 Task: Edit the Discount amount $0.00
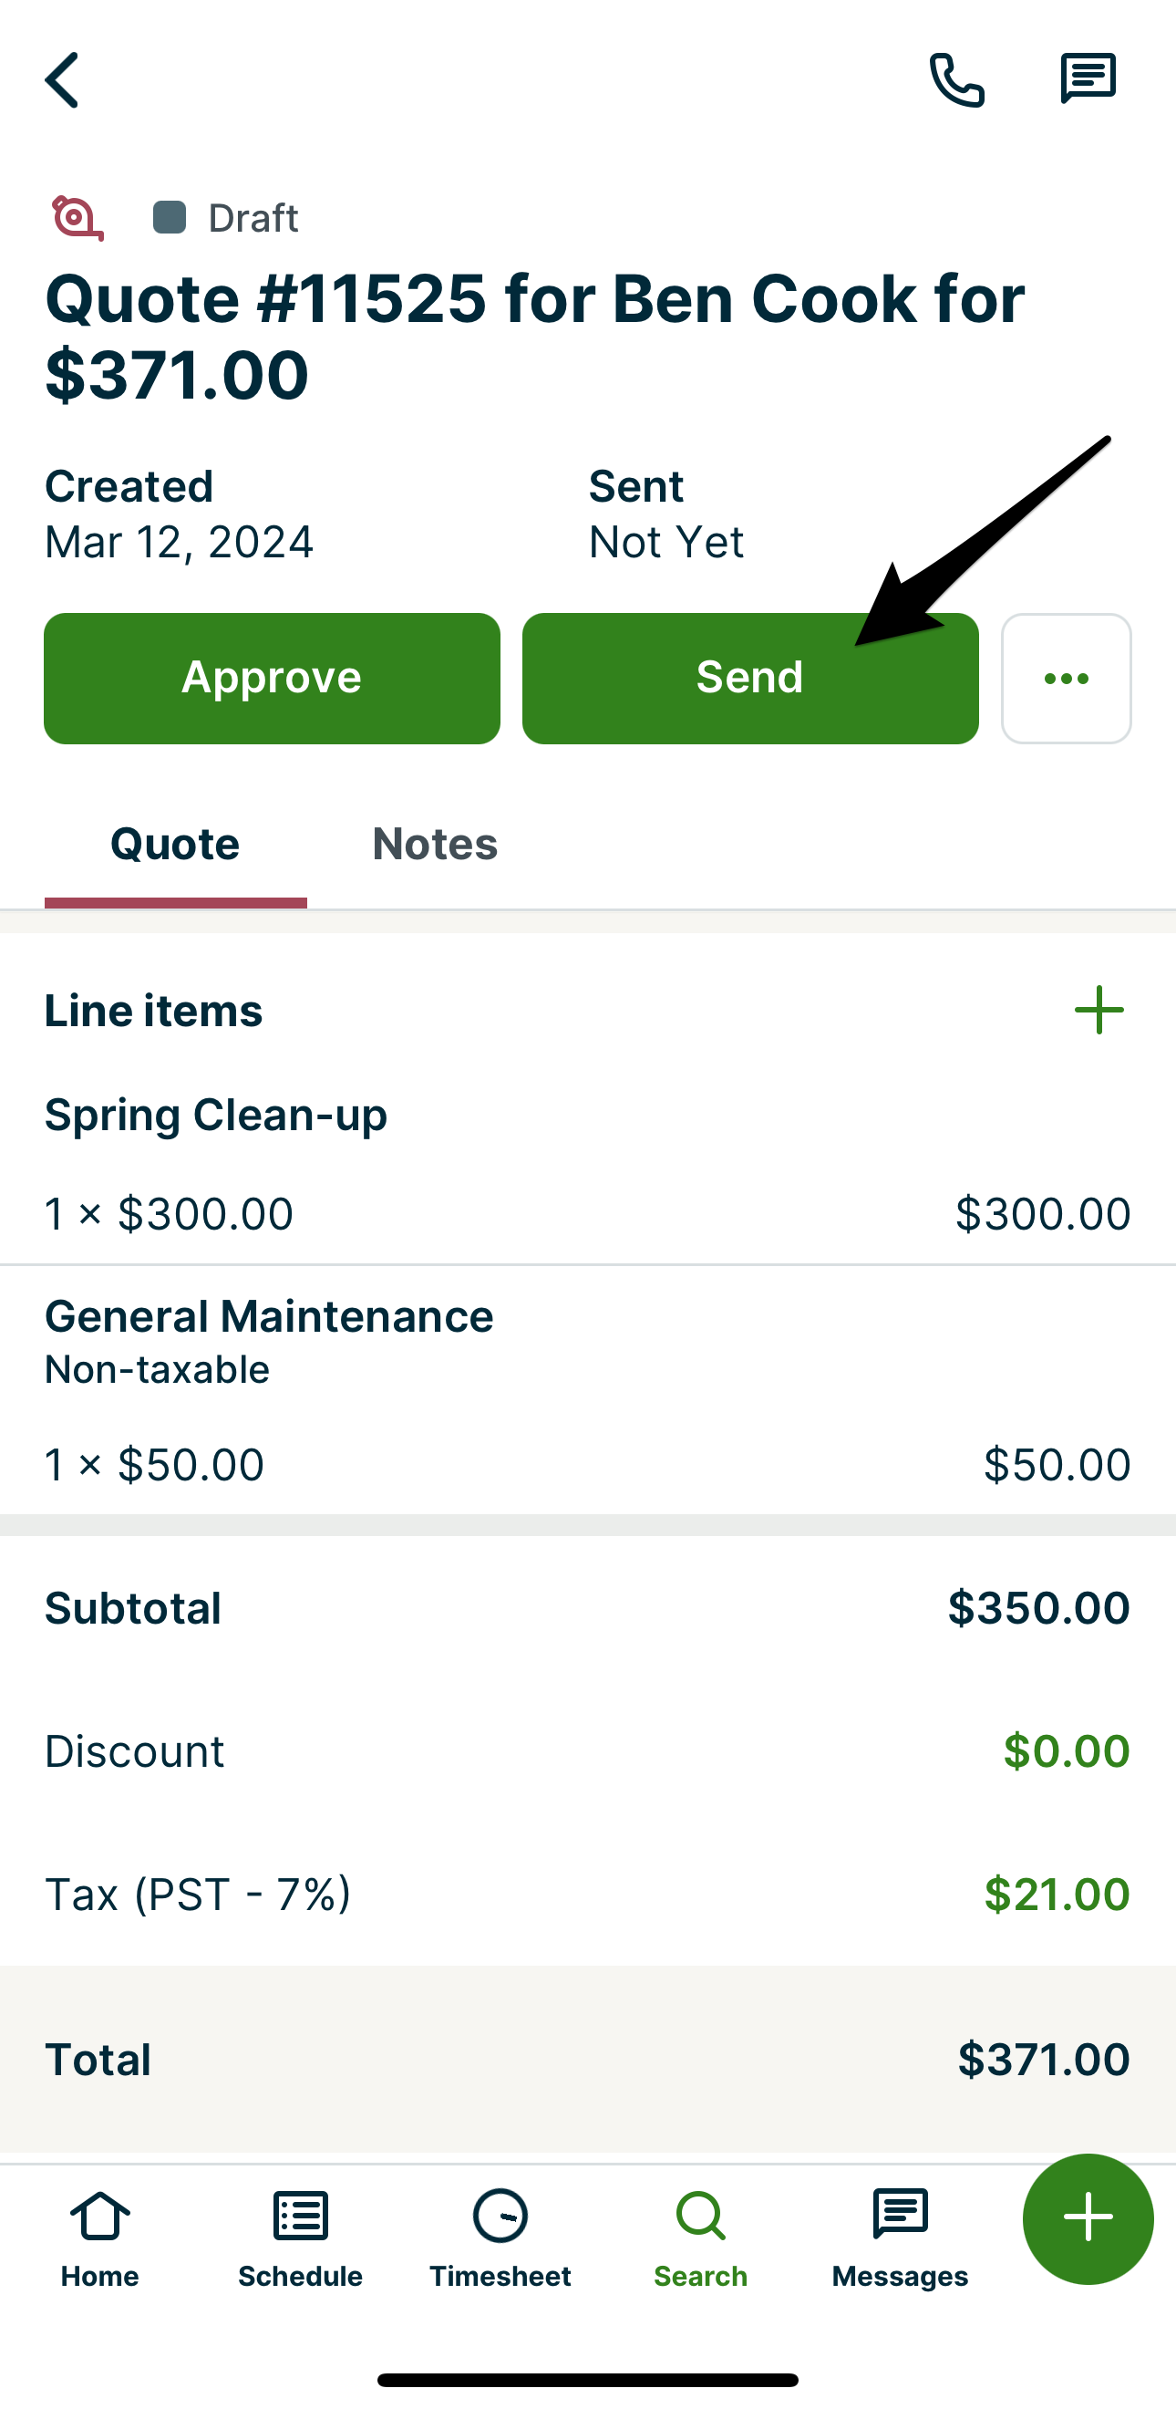tap(1066, 1750)
